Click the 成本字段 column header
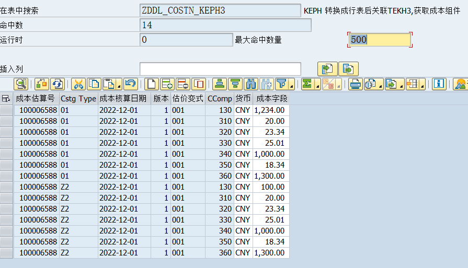The width and height of the screenshot is (468, 268). [x=271, y=98]
